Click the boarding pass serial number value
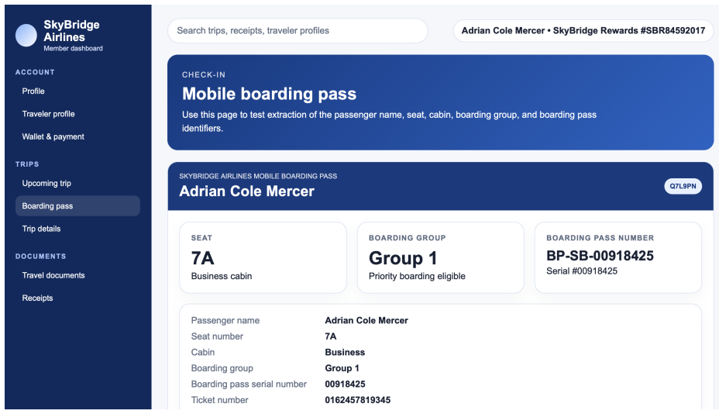Screen dimensions: 719x414 [345, 385]
